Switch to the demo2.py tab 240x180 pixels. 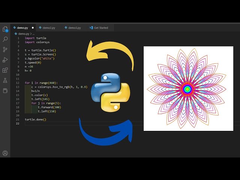tap(49, 28)
